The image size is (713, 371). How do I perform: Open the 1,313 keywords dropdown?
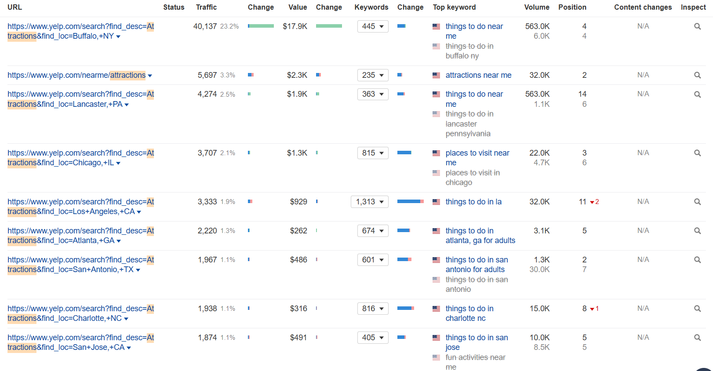[x=370, y=202]
